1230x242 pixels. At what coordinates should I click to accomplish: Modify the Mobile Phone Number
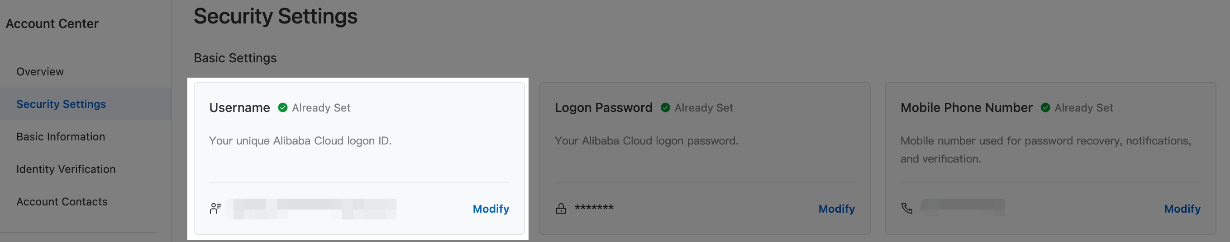1182,209
